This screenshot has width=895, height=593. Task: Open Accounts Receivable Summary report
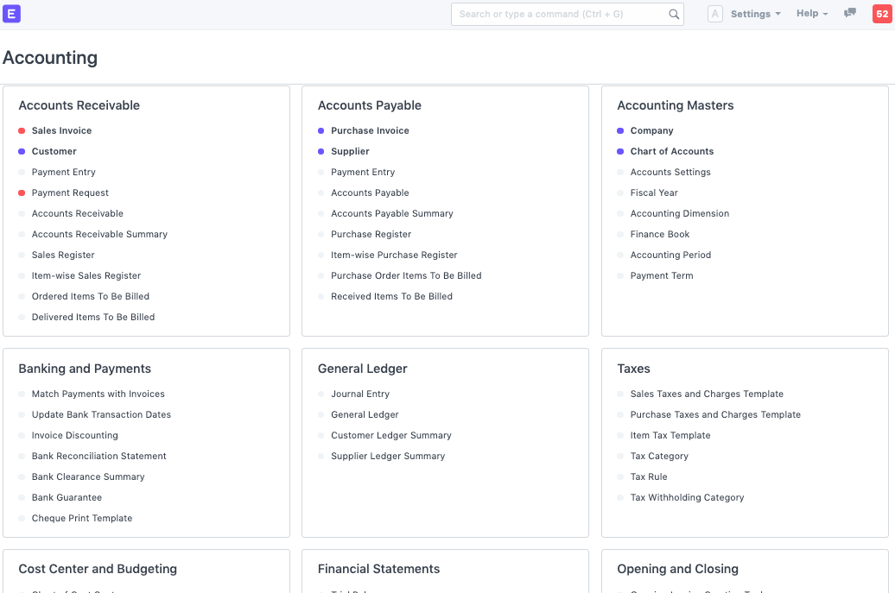pos(99,235)
